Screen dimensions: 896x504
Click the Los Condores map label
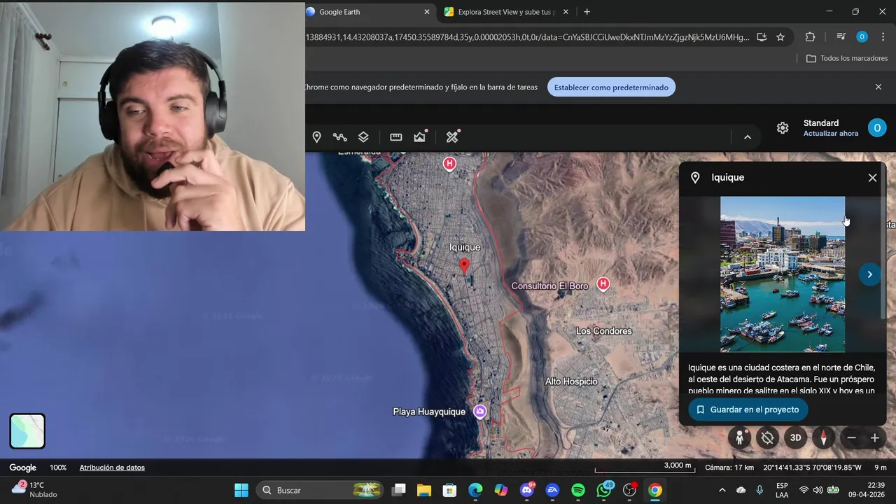603,331
